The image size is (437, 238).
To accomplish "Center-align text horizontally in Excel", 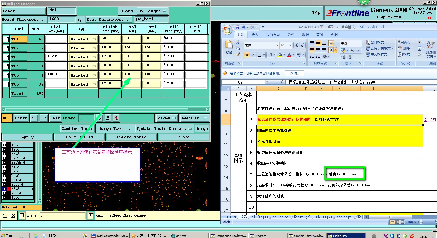I will [x=318, y=50].
